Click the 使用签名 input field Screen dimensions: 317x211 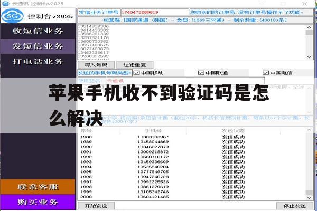185,81
